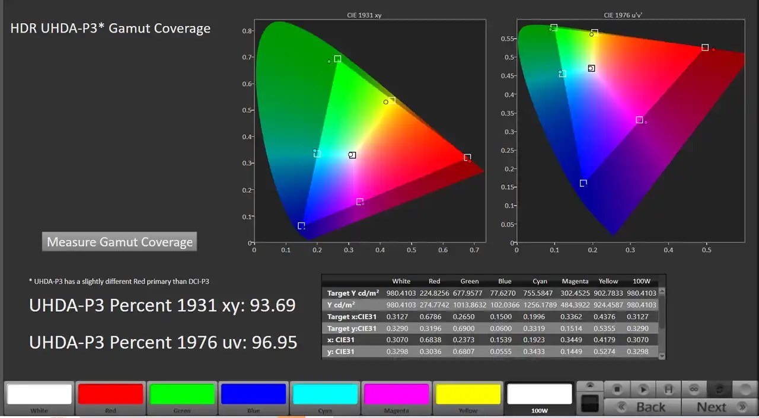Select the Blue test pattern
The image size is (759, 418).
click(x=253, y=393)
